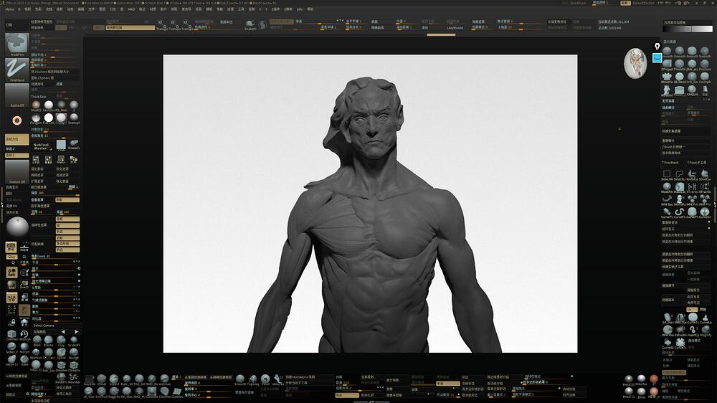
Task: Open the Texture Off picker
Action: click(17, 171)
